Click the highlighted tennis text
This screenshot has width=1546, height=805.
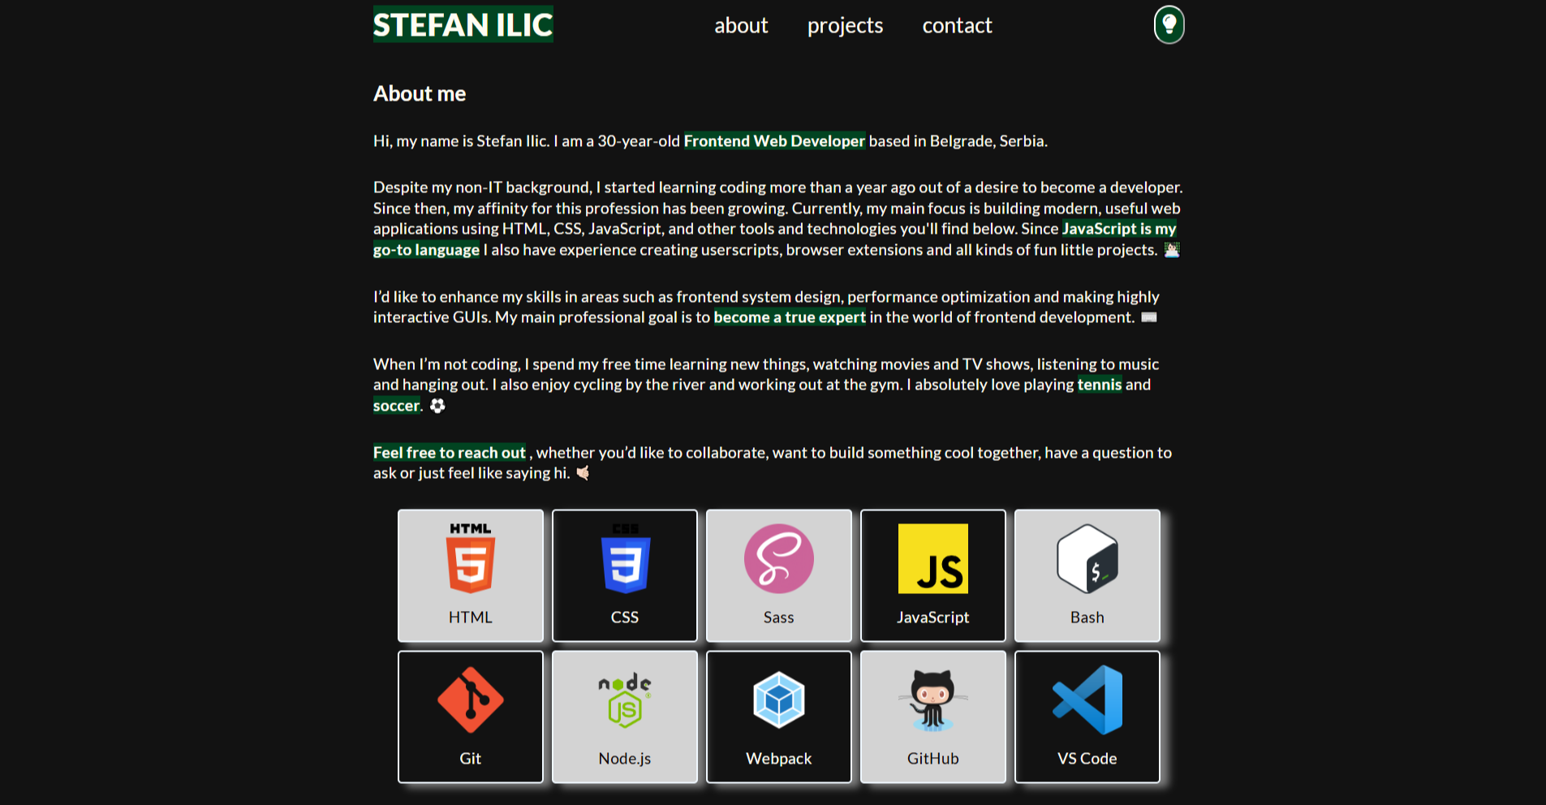[1100, 385]
